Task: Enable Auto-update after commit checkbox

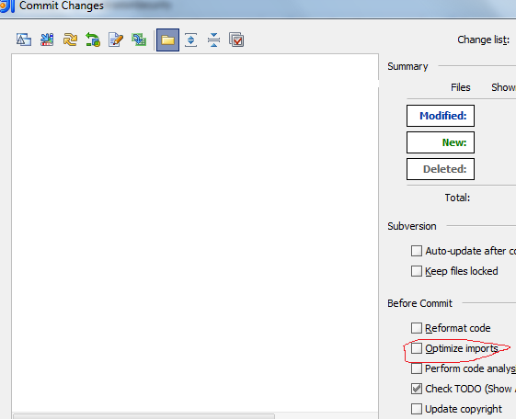Action: coord(417,251)
